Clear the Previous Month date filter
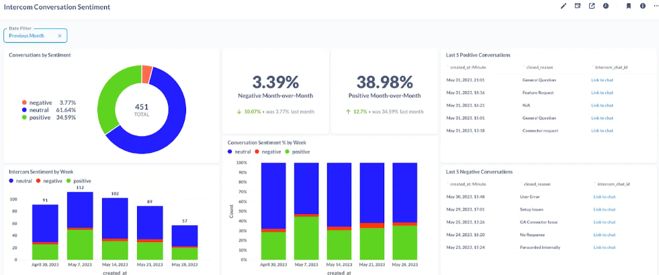Screen dimensions: 659x275 click(x=60, y=36)
